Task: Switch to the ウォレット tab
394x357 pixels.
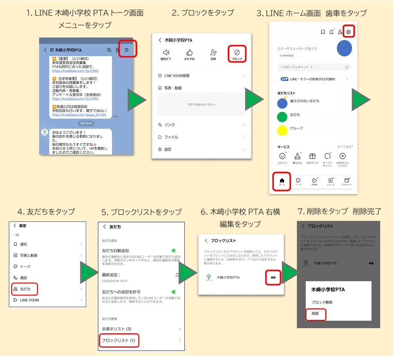Action: (x=346, y=182)
